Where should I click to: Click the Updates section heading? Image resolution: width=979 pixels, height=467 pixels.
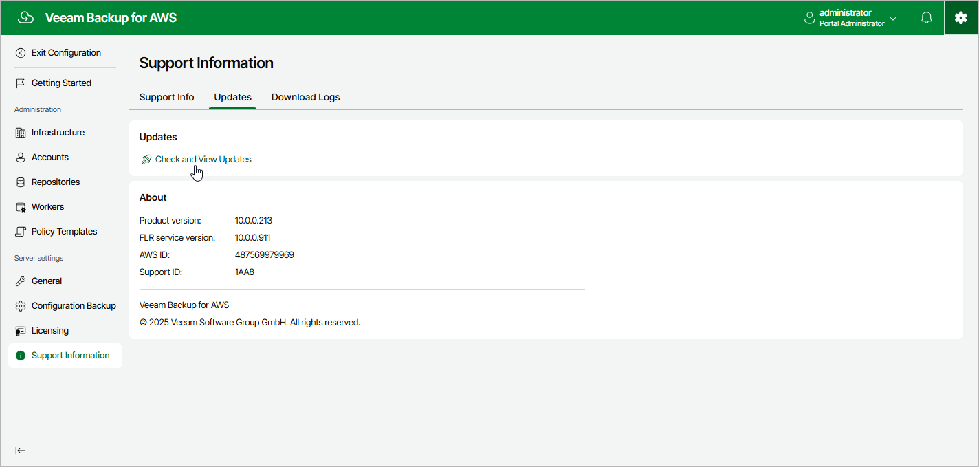tap(158, 137)
